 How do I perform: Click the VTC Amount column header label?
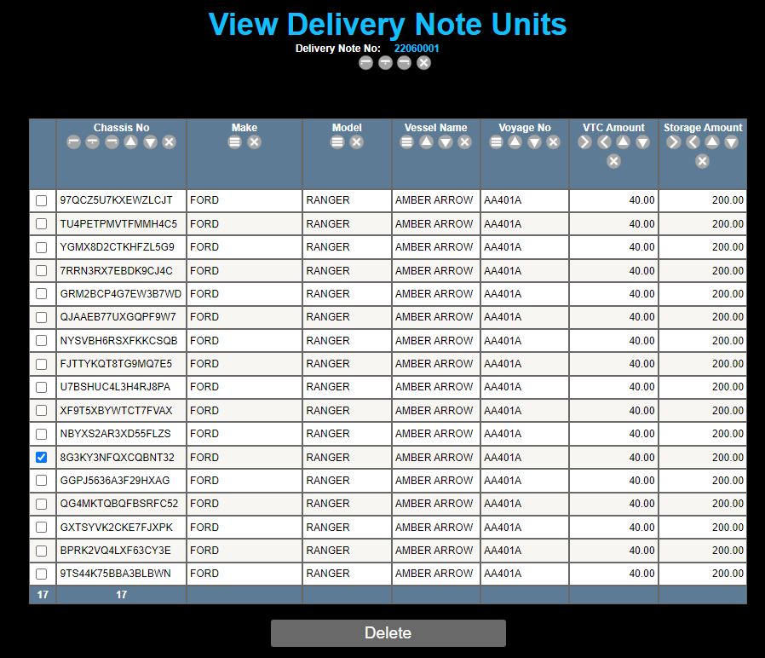pos(613,127)
